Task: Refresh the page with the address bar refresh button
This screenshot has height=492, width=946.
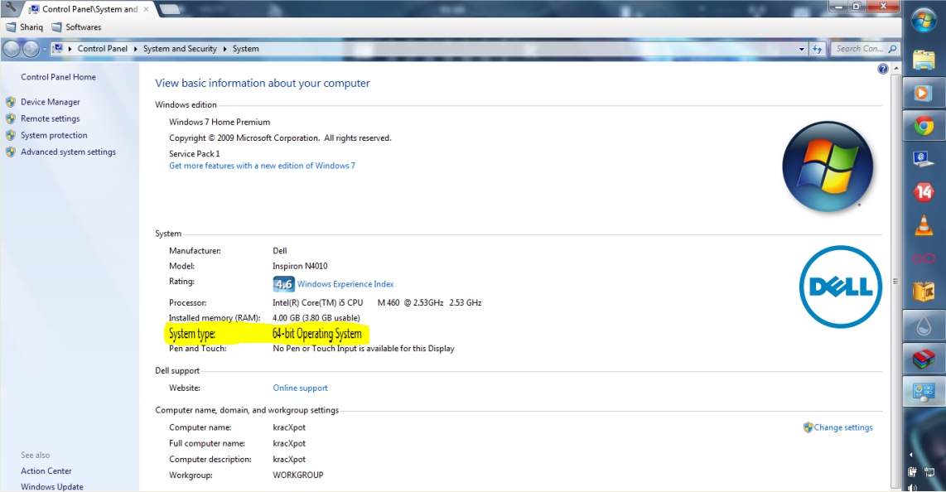Action: [817, 49]
